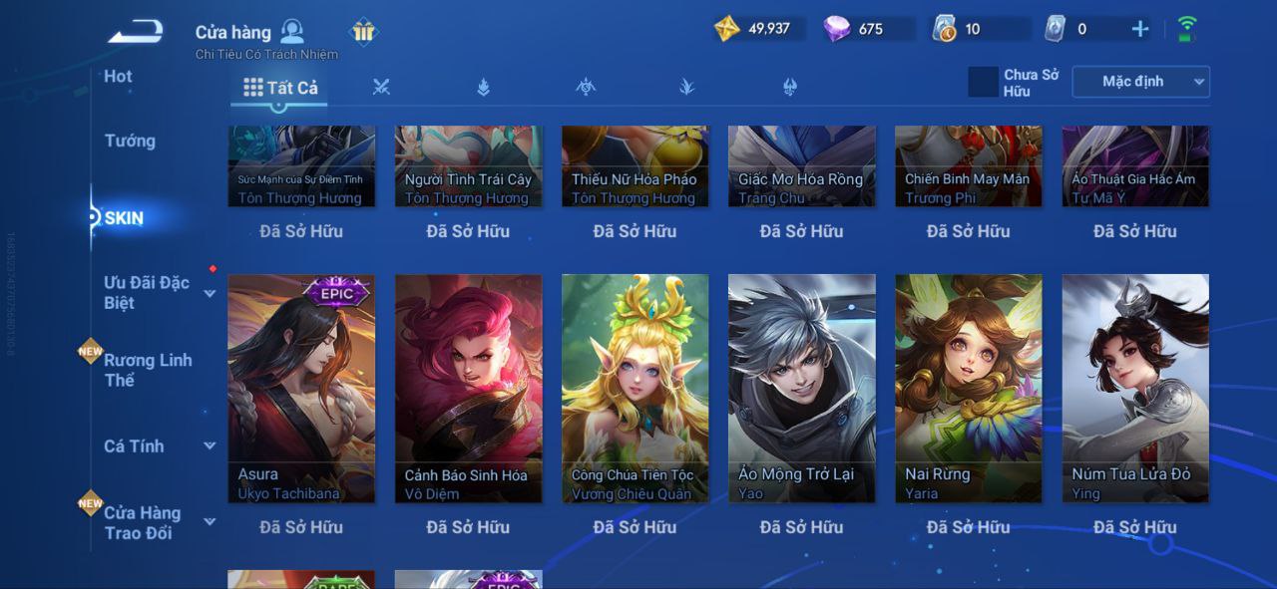The height and width of the screenshot is (589, 1277).
Task: Expand the Ưu Đãi Đặc Biệt menu
Action: (211, 293)
